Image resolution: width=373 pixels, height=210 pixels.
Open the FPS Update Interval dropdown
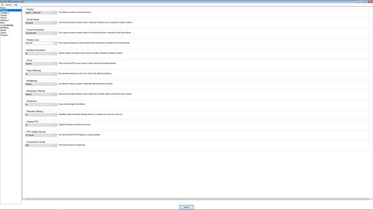pos(40,135)
